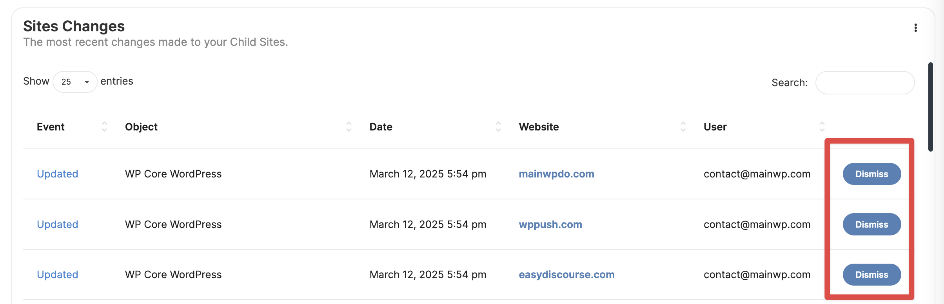This screenshot has width=944, height=304.
Task: Sort table by Website column
Action: click(x=683, y=127)
